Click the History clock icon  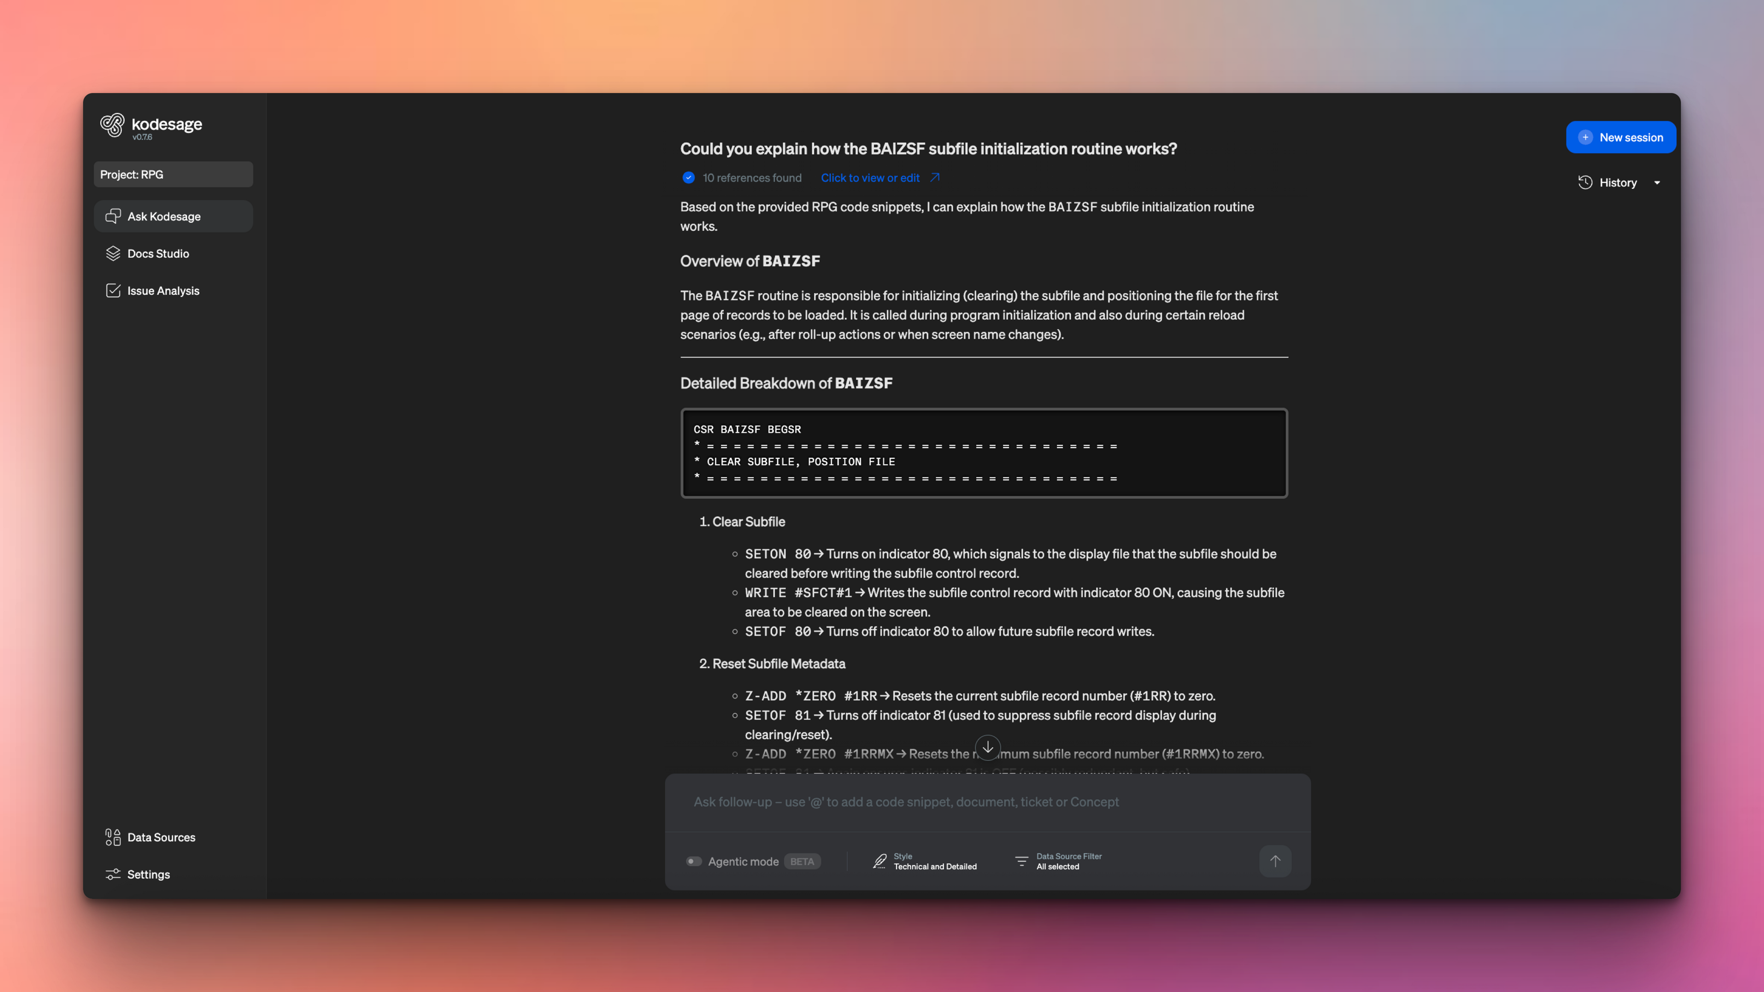(x=1584, y=182)
